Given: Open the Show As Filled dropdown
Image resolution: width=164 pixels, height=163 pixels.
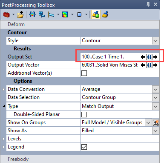Looking at the screenshot, I should pyautogui.click(x=155, y=131).
